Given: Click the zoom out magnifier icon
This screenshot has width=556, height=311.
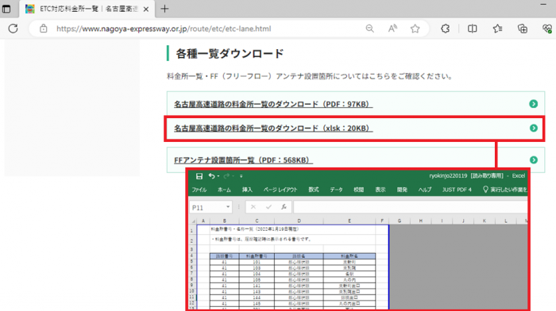Looking at the screenshot, I should [369, 29].
